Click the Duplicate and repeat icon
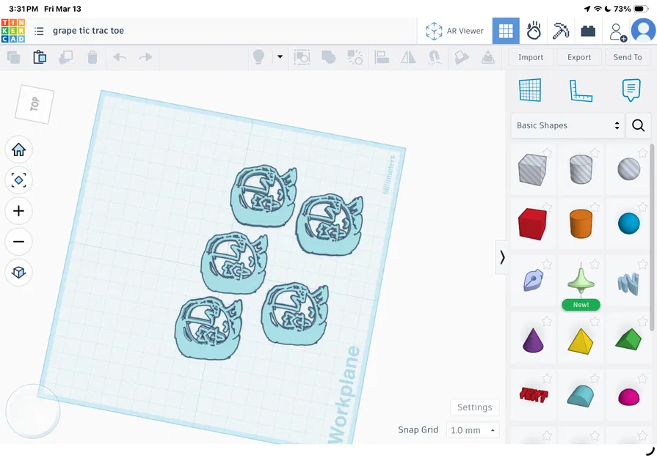657x458 pixels. (x=66, y=57)
